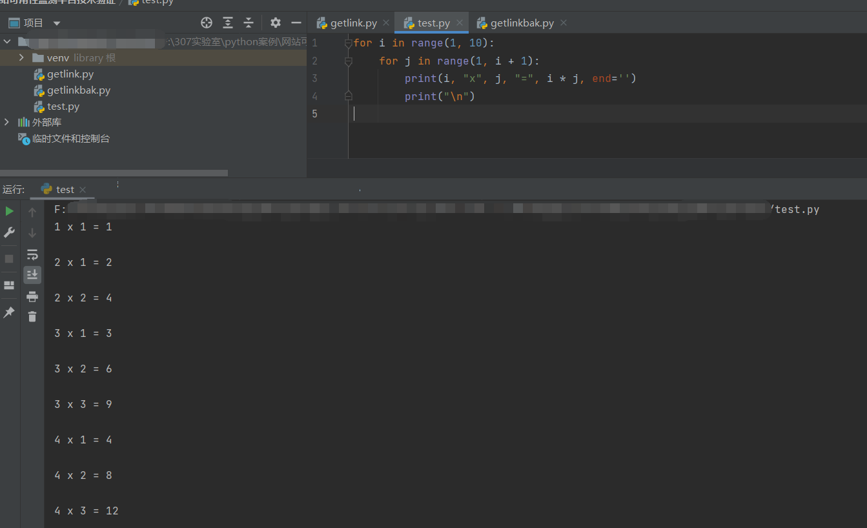Click output line '4 x 3 = 12'
This screenshot has width=867, height=528.
(x=86, y=511)
